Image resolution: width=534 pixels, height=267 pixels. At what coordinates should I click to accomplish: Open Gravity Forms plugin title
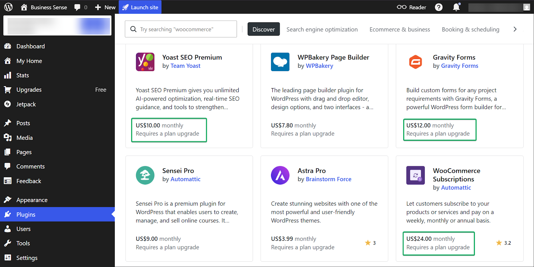454,57
